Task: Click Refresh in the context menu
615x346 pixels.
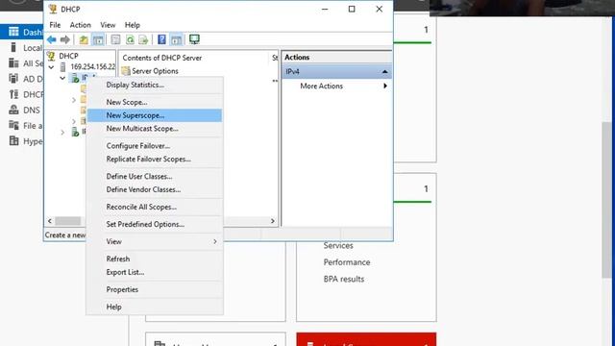Action: pos(155,259)
